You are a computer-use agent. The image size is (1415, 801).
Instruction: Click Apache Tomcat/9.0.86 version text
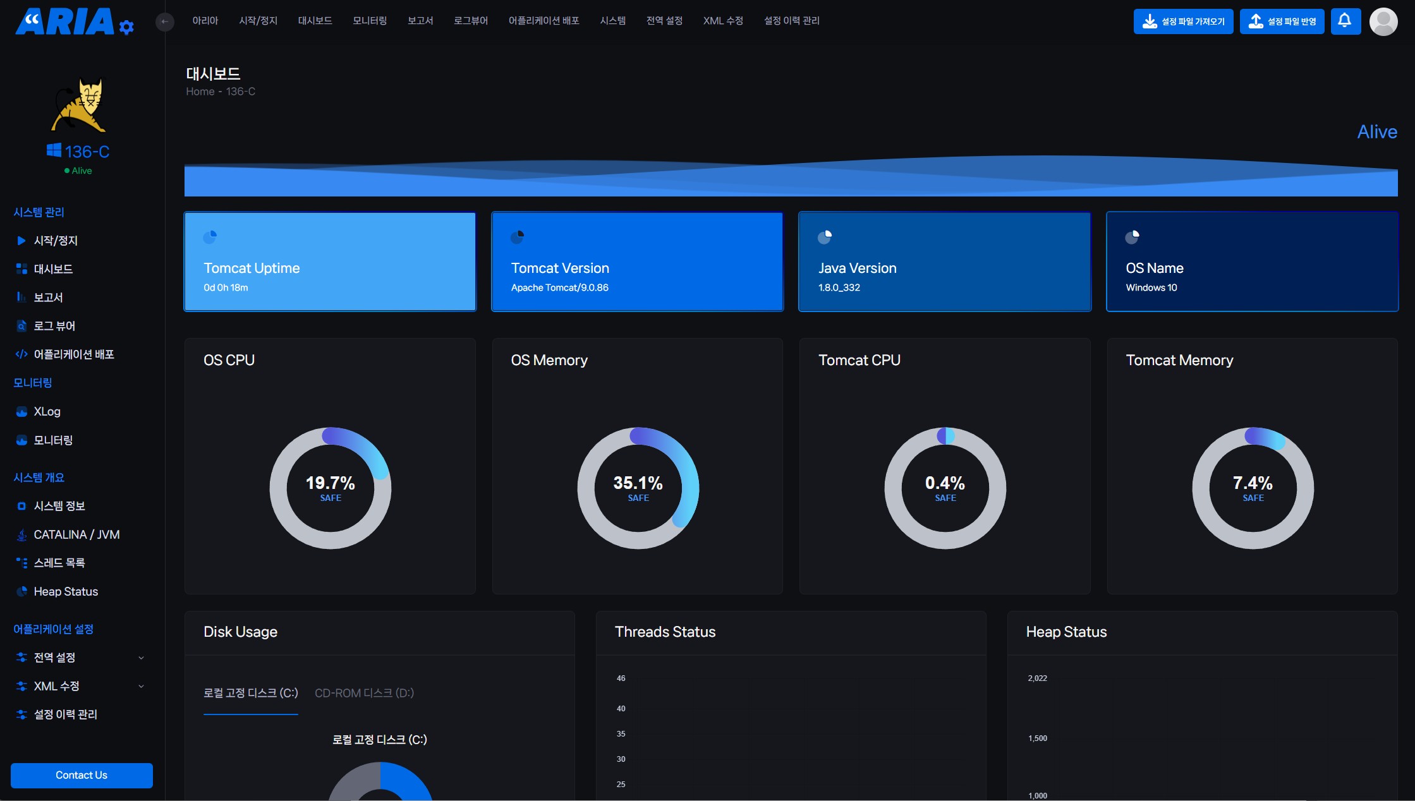[x=560, y=287]
